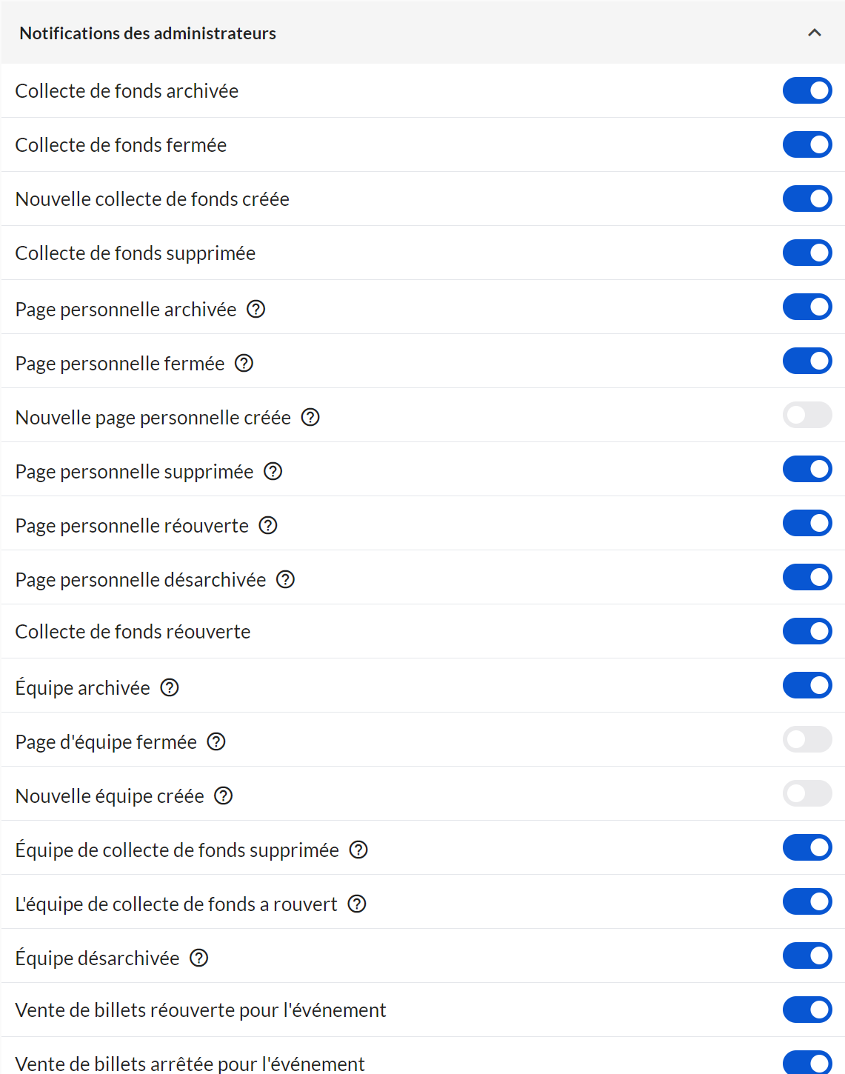The width and height of the screenshot is (845, 1074).
Task: Turn off Collecte de fonds supprimée toggle
Action: [x=807, y=253]
